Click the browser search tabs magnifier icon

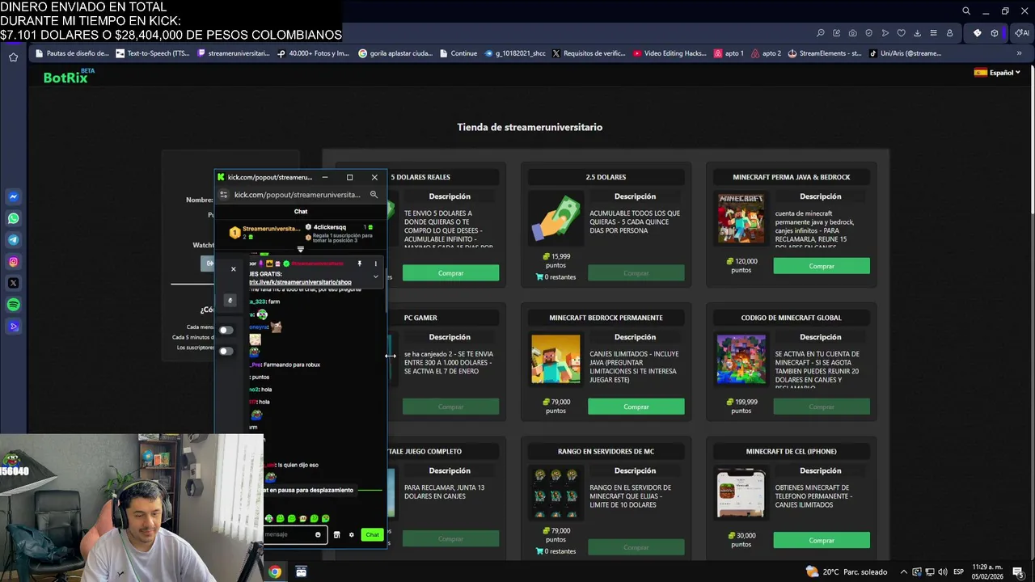coord(966,11)
